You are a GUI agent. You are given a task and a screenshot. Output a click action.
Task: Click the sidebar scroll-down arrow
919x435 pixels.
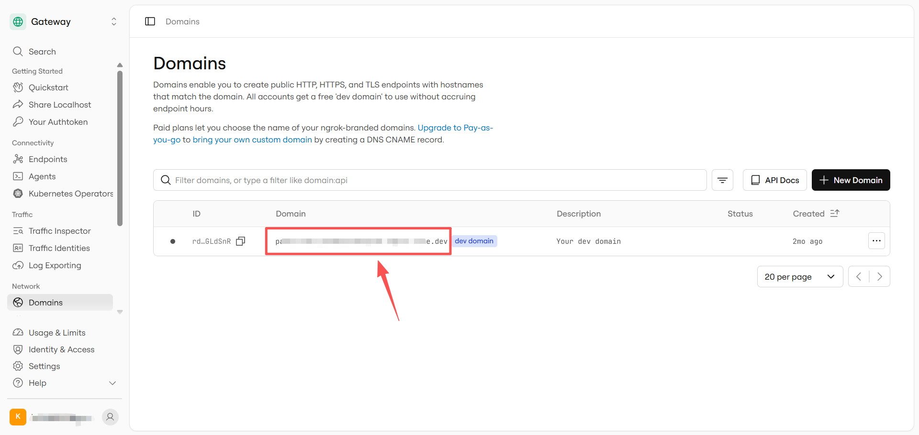pos(120,312)
